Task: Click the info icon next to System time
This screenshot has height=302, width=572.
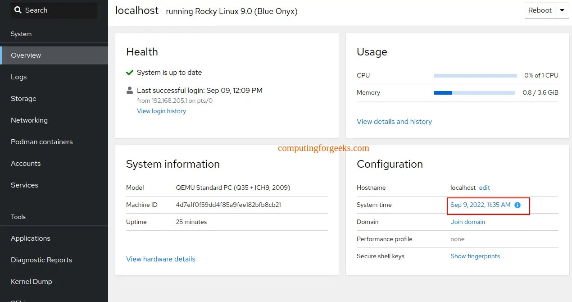Action: point(517,205)
